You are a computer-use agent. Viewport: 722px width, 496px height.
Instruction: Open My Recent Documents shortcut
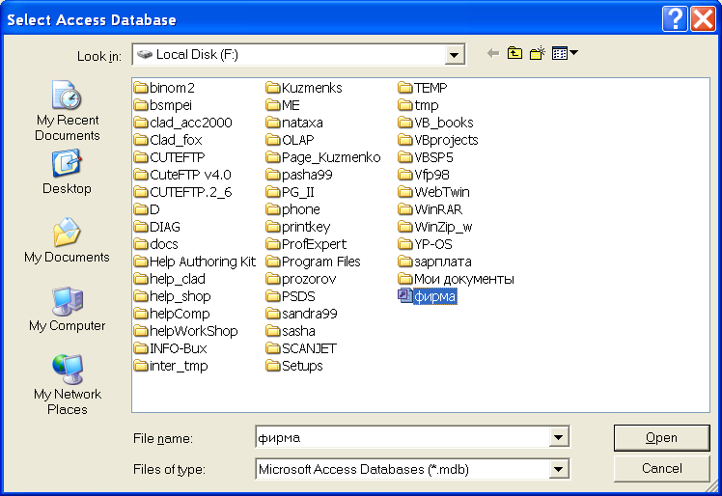(68, 111)
